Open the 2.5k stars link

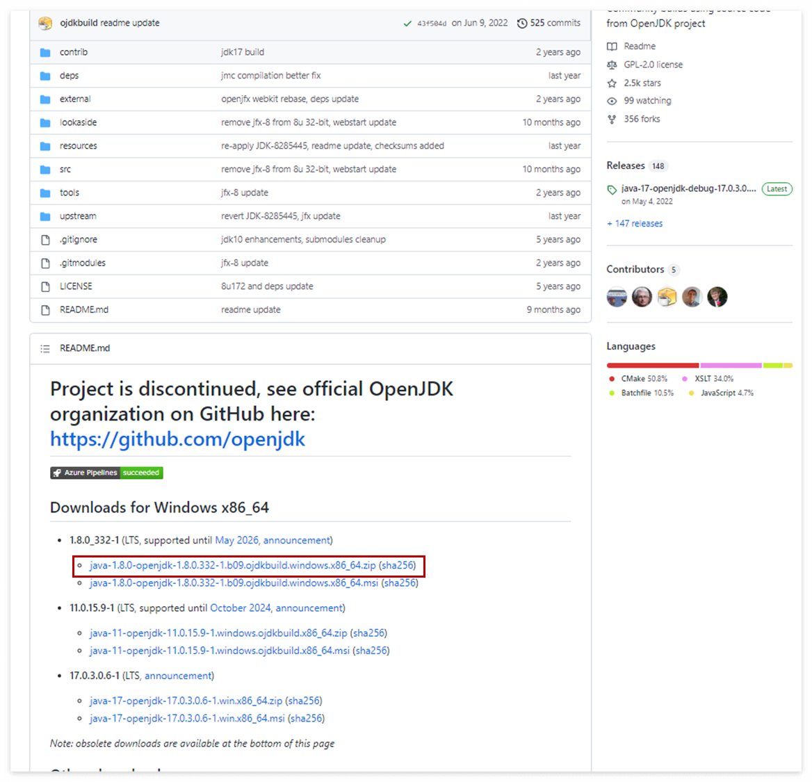[x=642, y=83]
